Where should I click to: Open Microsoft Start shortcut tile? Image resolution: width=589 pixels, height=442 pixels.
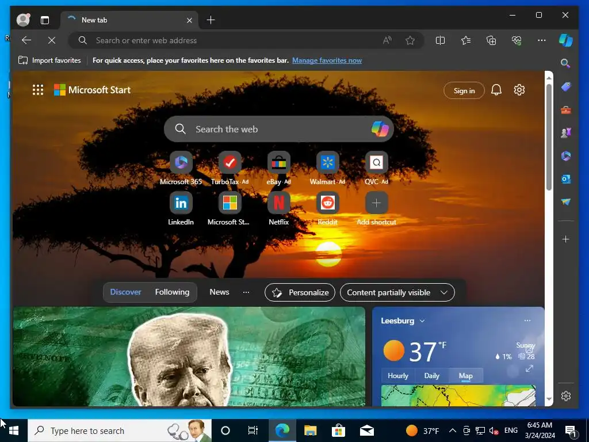click(x=230, y=203)
